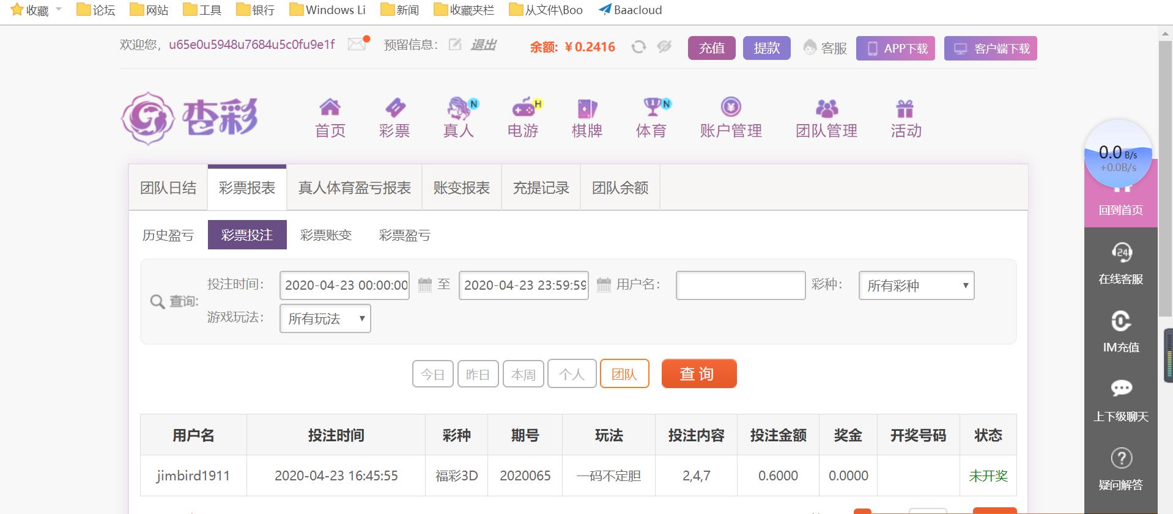Hide balance with the eye icon
Screen dimensions: 1173x514
[x=664, y=46]
